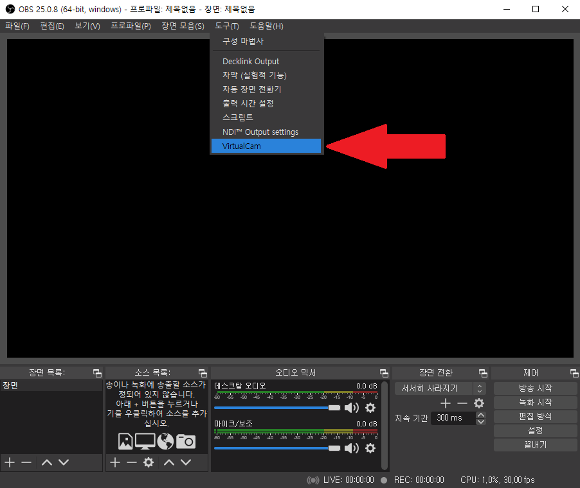
Task: Click the OBS logo in title bar
Action: pyautogui.click(x=10, y=9)
